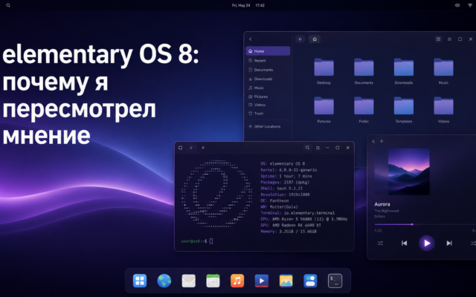Launch Videos from the dock
Viewport: 476px width, 297px height.
(261, 281)
